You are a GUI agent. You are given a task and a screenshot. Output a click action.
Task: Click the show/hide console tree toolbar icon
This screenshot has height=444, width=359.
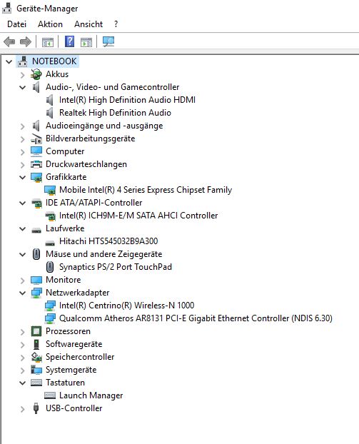(48, 42)
